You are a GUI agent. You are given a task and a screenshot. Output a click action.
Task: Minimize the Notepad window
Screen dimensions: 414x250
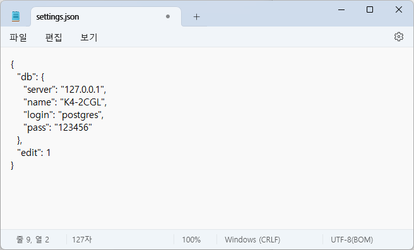pos(341,9)
